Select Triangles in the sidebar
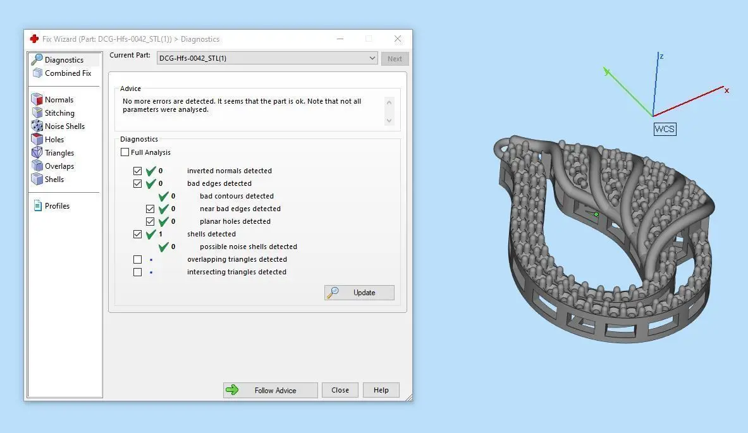 pos(59,152)
